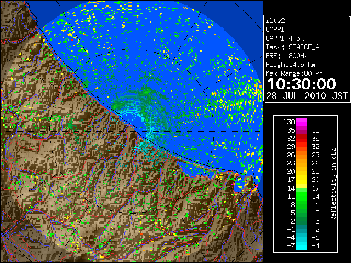Click the 'Height:4.5 km' text
This screenshot has height=263, width=351.
point(290,65)
